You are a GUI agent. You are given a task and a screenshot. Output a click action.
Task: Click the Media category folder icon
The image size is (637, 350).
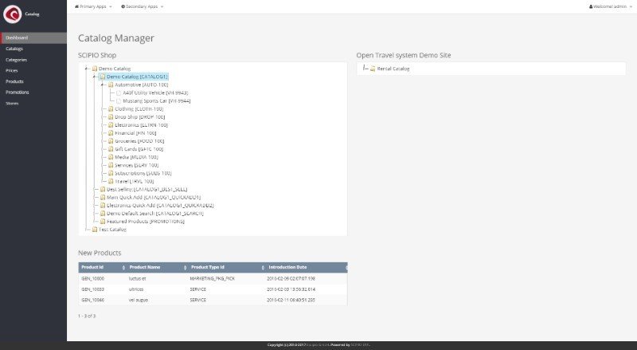[x=111, y=157]
